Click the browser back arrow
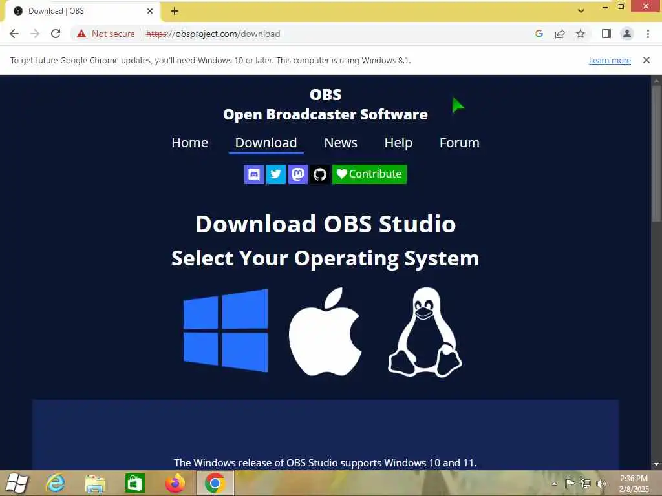Image resolution: width=662 pixels, height=496 pixels. point(14,34)
